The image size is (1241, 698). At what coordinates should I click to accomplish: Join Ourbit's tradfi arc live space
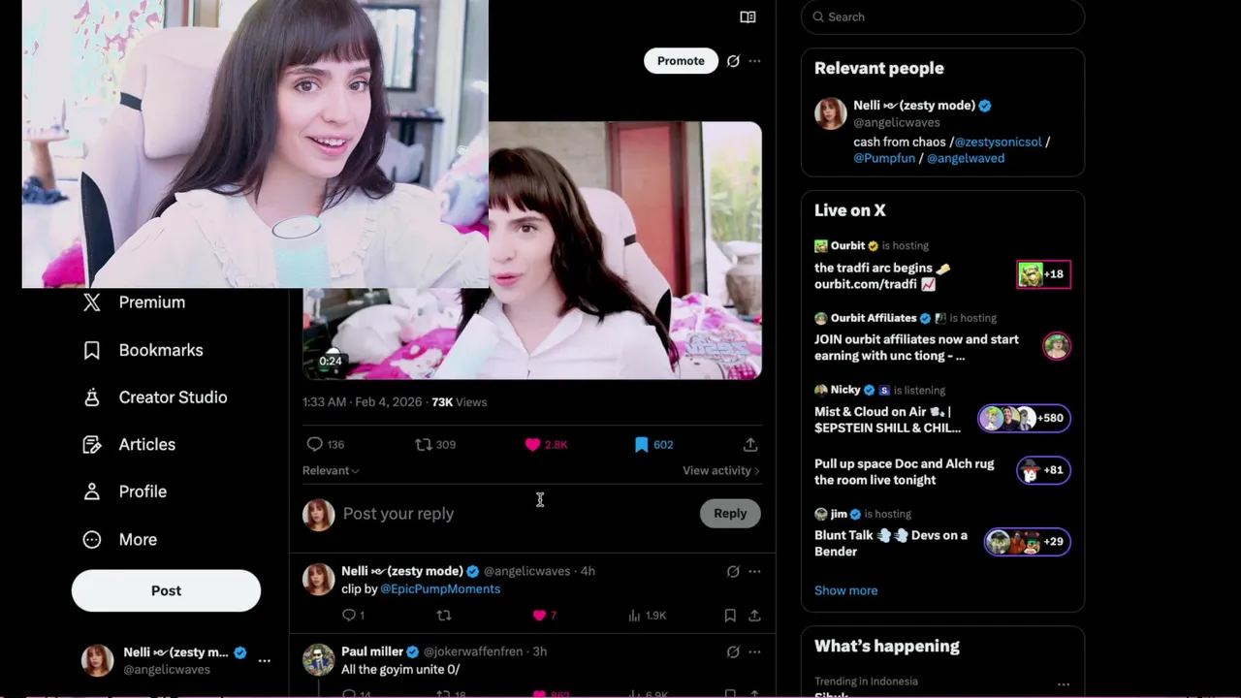(882, 275)
